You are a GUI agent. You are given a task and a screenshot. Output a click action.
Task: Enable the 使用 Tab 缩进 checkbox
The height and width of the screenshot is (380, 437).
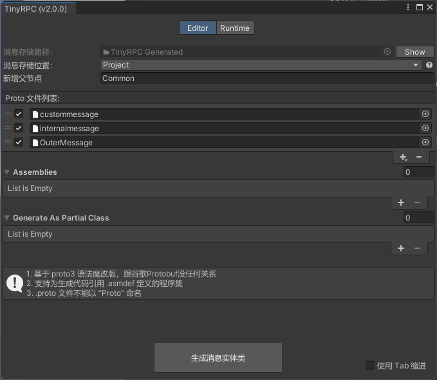coord(370,365)
